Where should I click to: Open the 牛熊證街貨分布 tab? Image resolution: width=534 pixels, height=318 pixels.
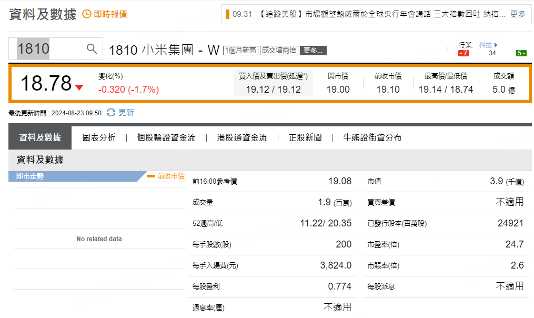(x=372, y=138)
